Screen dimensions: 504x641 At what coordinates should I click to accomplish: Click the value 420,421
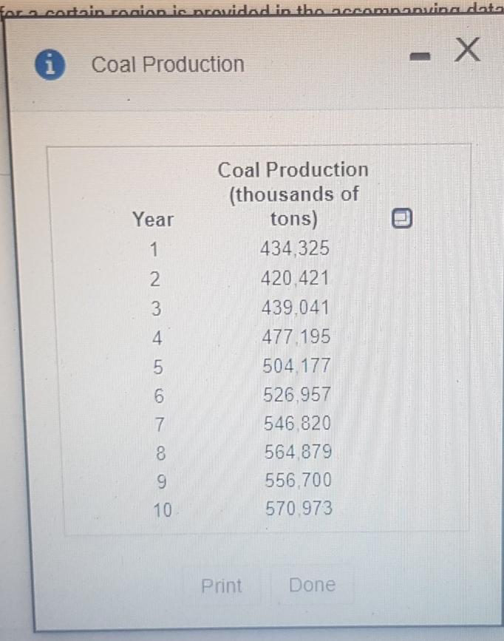pos(295,279)
